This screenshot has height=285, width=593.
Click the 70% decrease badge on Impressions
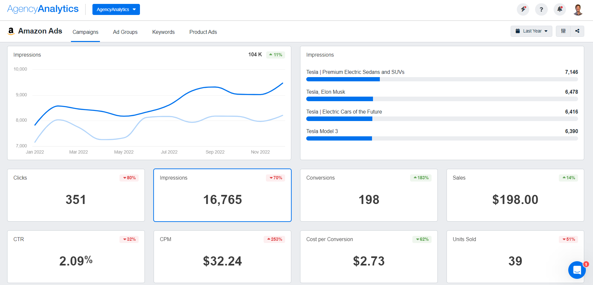coord(276,178)
